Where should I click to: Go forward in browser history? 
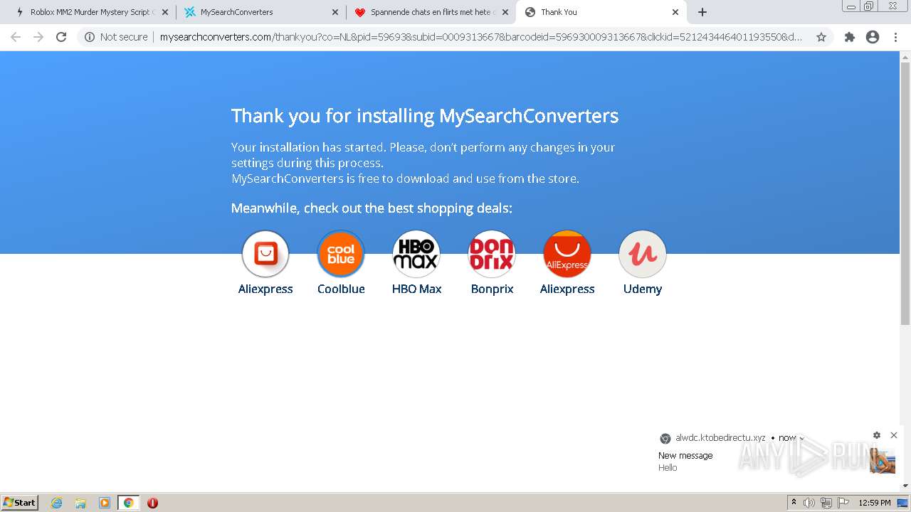(x=38, y=37)
